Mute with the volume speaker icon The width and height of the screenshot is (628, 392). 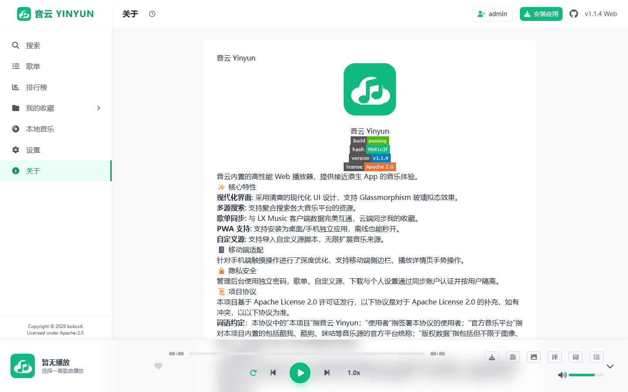click(563, 375)
